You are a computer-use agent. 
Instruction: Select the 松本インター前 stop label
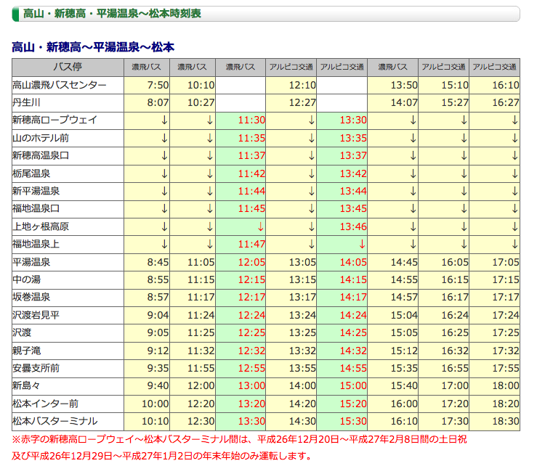tap(45, 404)
